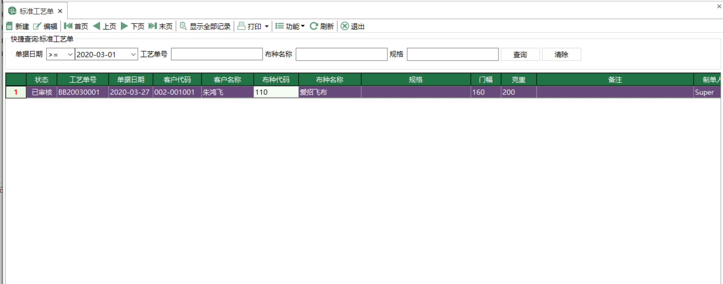Click the 门幅 column header
The width and height of the screenshot is (723, 284).
[486, 80]
